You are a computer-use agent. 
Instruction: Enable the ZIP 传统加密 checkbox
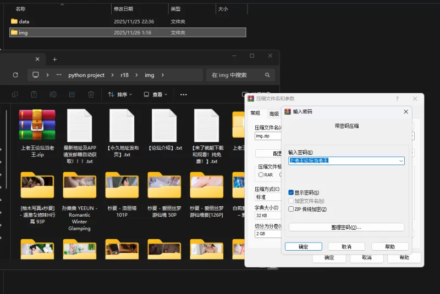coord(291,209)
